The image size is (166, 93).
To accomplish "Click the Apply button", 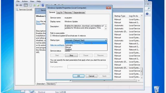I will (104, 76).
